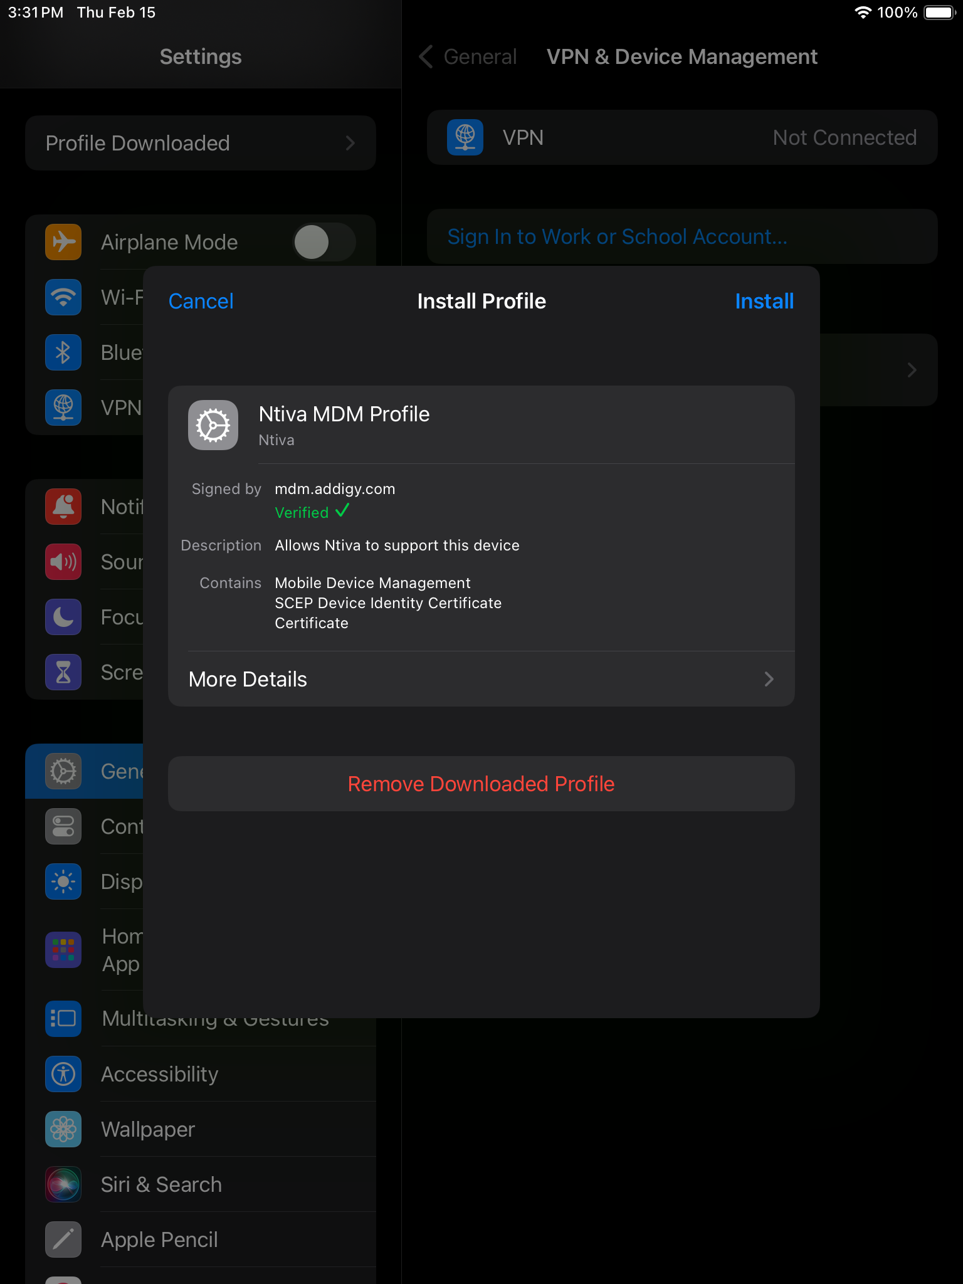Open Notifications bell icon
Image resolution: width=963 pixels, height=1284 pixels.
[63, 507]
